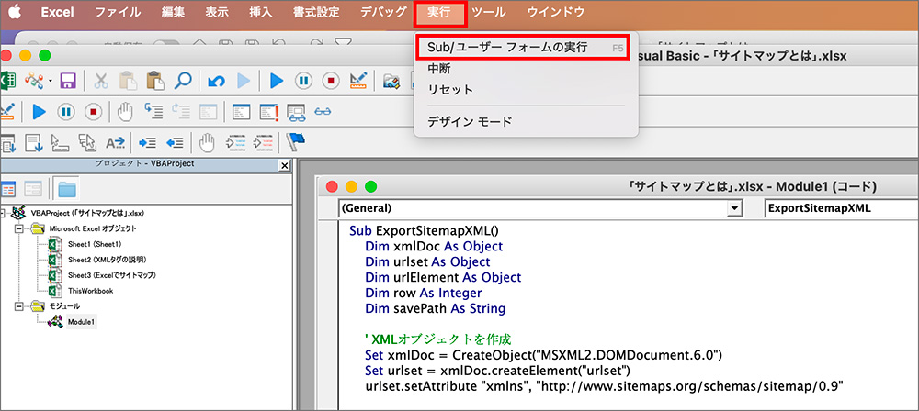Click the Step Into icon
Screen dimensions: 919x411
(153, 111)
